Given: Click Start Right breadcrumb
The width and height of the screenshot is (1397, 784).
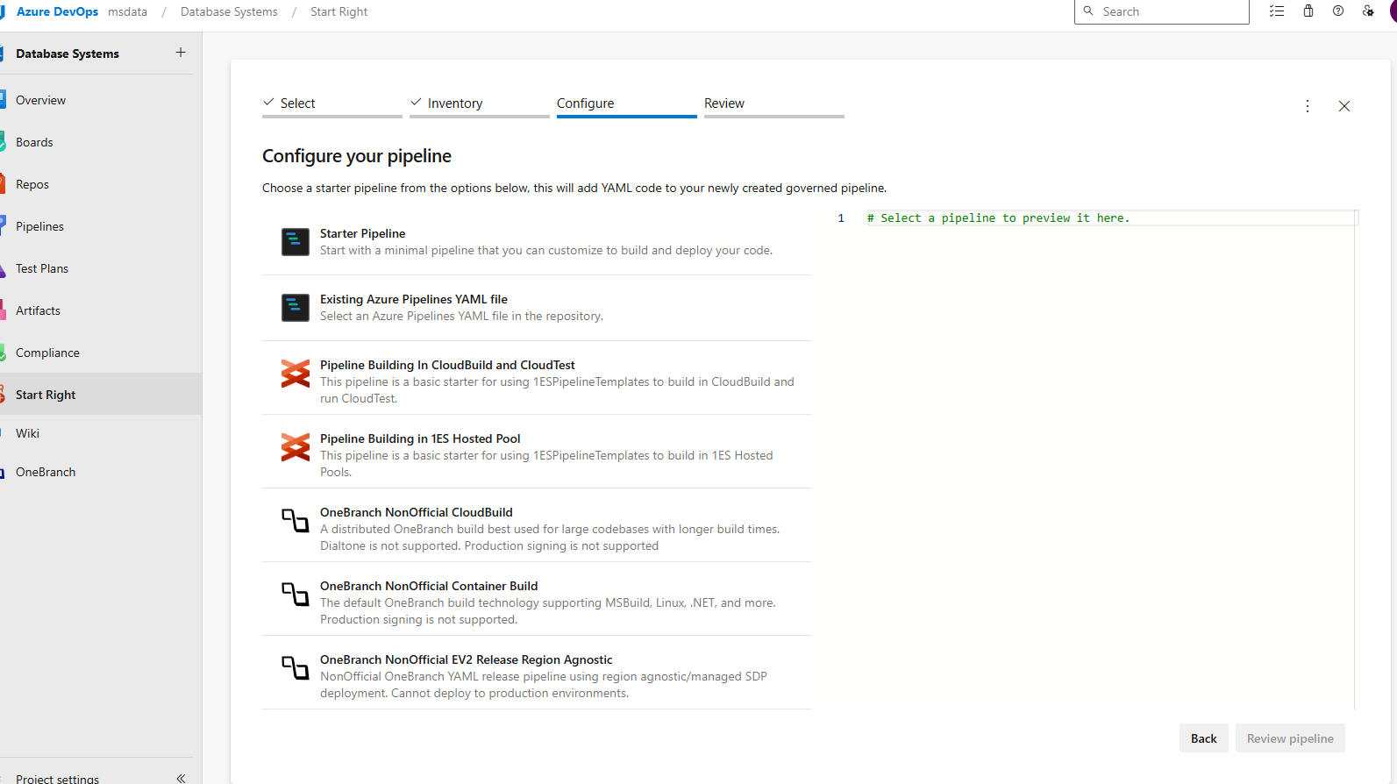Looking at the screenshot, I should (x=339, y=11).
